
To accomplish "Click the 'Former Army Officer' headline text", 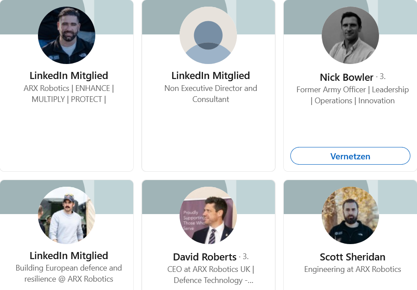I will (x=331, y=90).
